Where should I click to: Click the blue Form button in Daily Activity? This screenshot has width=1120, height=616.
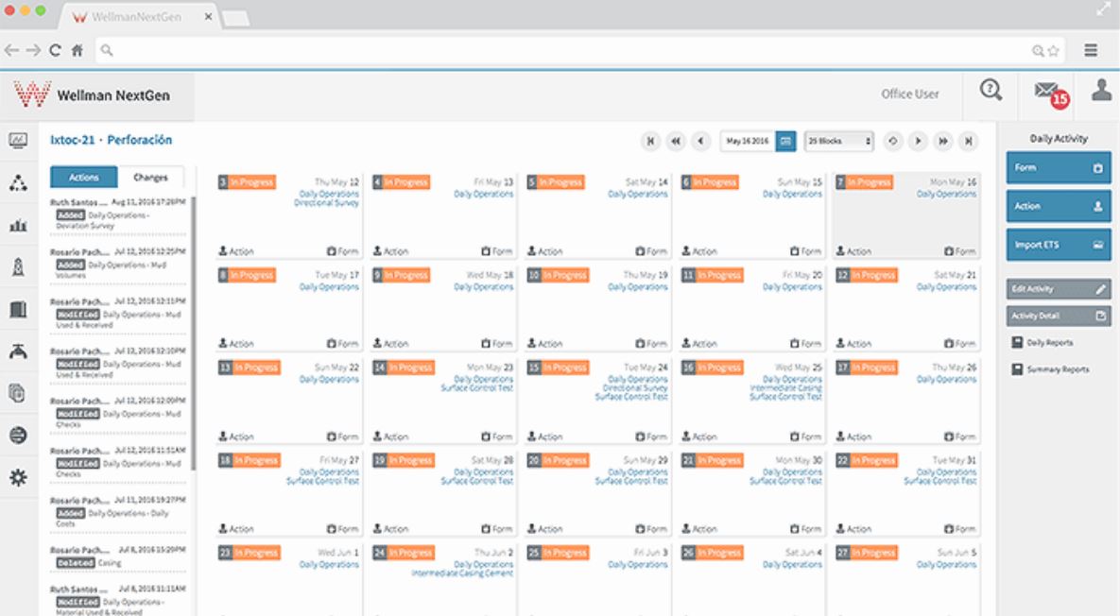[1059, 168]
